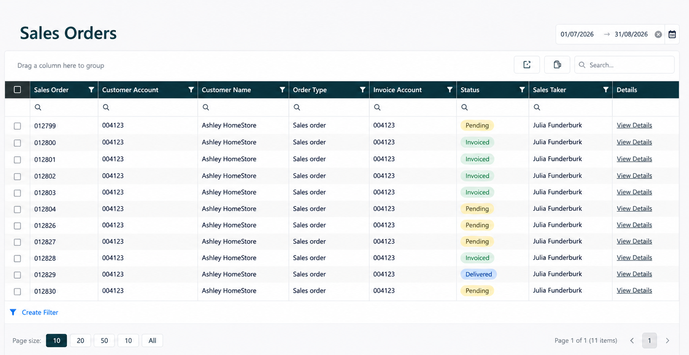The height and width of the screenshot is (355, 689).
Task: Open the Order Type column filter funnel
Action: [362, 90]
